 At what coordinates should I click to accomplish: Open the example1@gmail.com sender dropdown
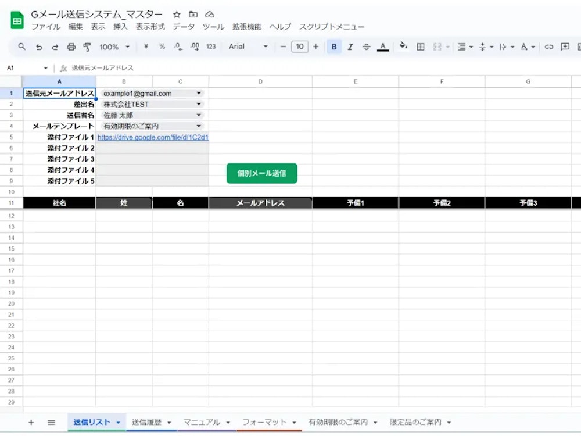click(152, 94)
